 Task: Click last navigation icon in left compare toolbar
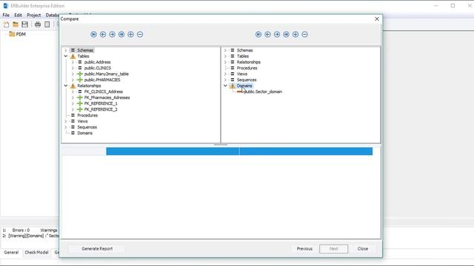tap(121, 35)
